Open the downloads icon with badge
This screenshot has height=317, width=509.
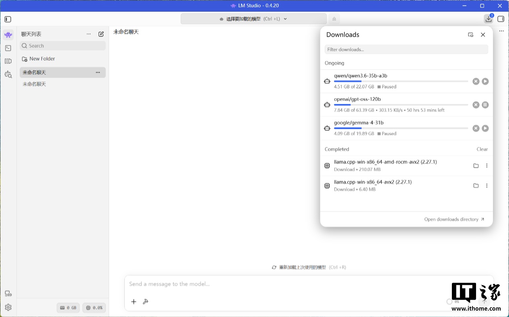[x=488, y=19]
